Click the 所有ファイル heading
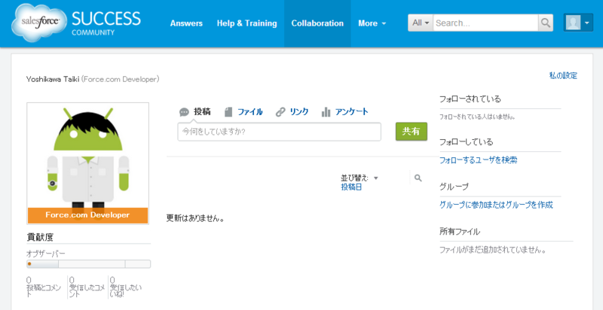Screen dimensions: 603x310 tap(460, 232)
